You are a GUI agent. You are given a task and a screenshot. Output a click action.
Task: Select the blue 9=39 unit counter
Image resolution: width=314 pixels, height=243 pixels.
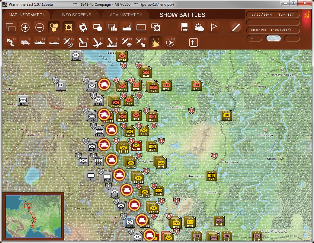point(130,222)
